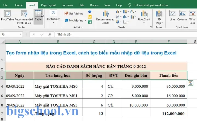This screenshot has height=121, width=197.
Task: Insert a Hierarchy treemap chart
Action: pos(125,12)
